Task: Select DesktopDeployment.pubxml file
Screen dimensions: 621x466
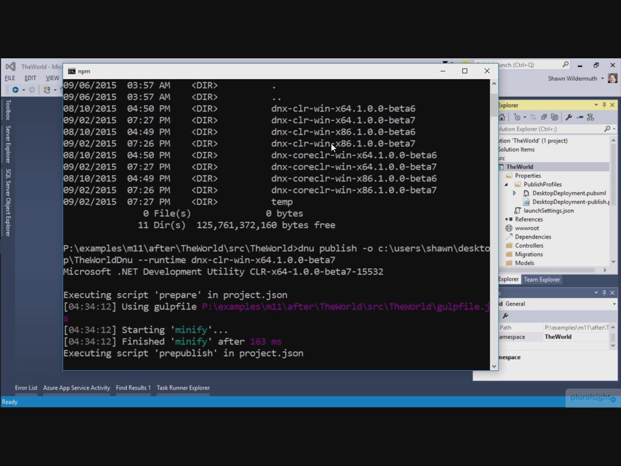Action: (x=569, y=194)
